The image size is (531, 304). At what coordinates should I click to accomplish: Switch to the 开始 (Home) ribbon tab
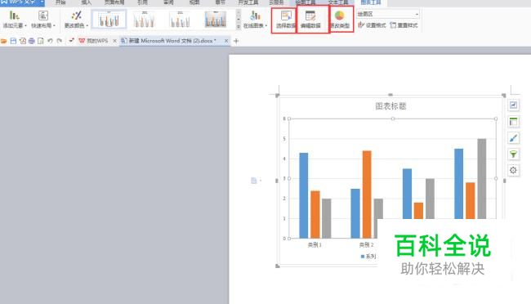(60, 2)
